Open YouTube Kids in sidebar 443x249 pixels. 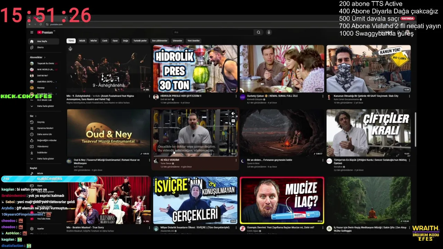click(43, 219)
